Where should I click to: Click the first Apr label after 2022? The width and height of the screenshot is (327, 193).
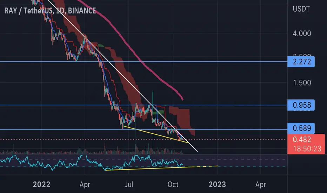(85, 185)
